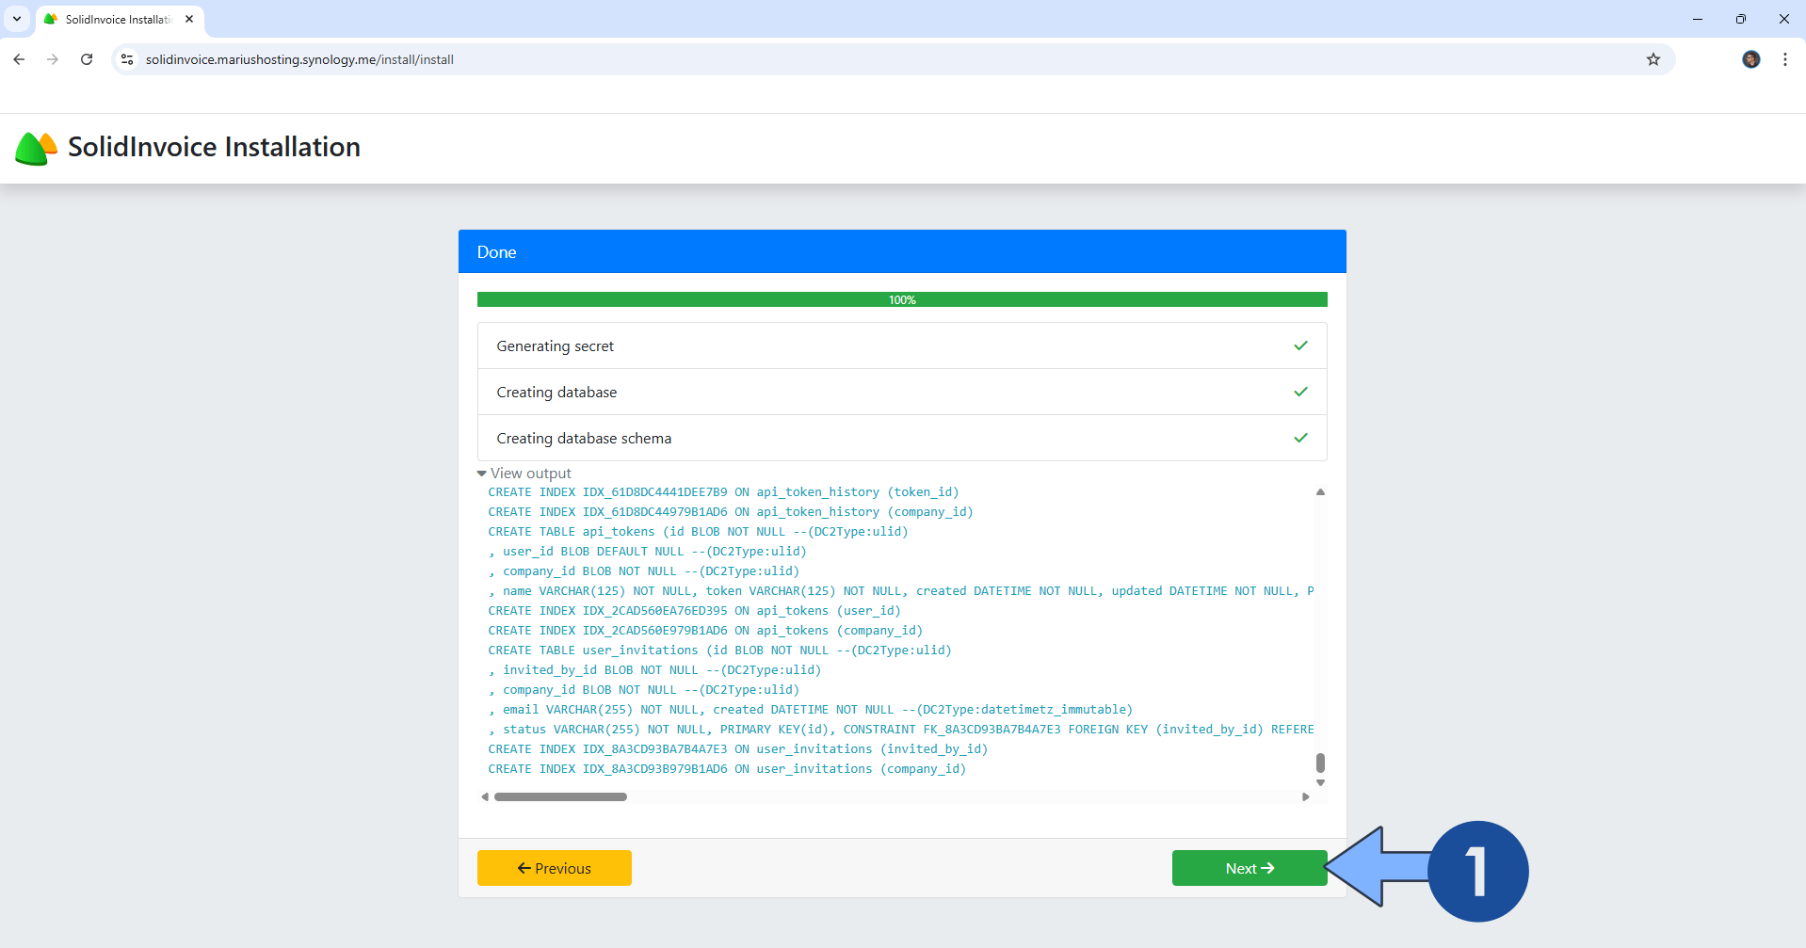Image resolution: width=1806 pixels, height=948 pixels.
Task: Click the SolidInvoice Installation page title
Action: pos(214,147)
